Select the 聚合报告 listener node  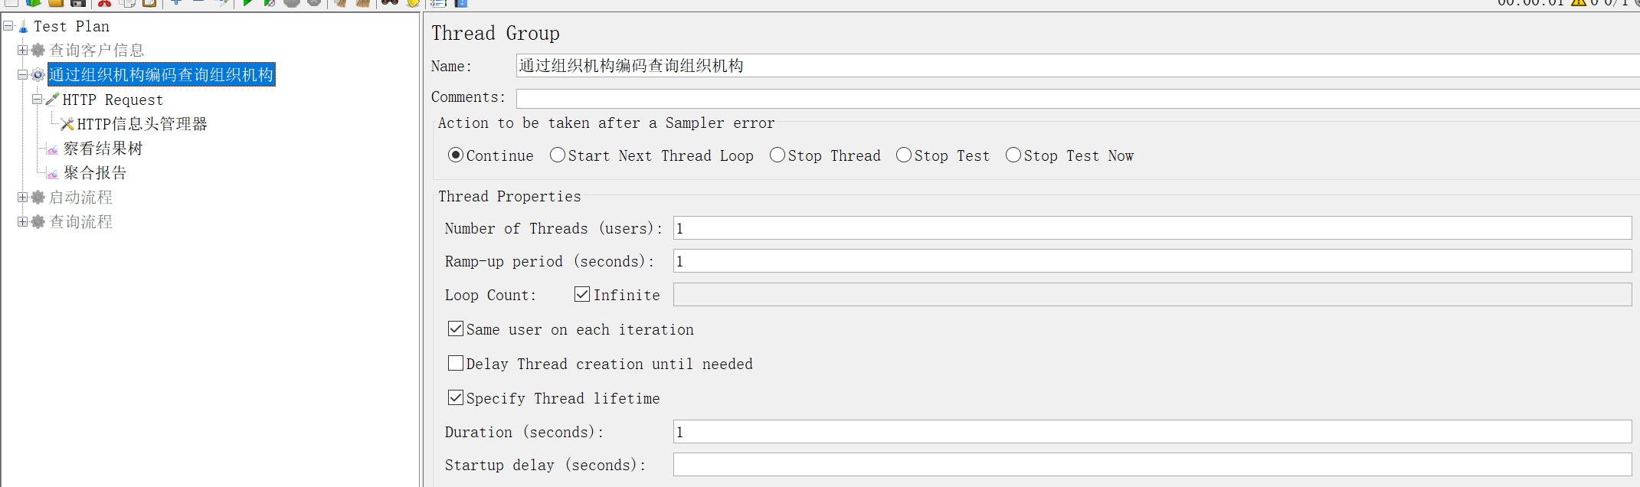tap(93, 172)
